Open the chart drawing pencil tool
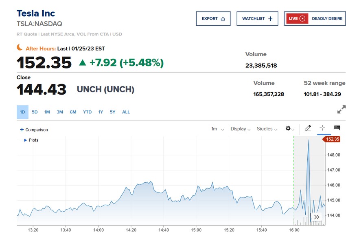 click(x=308, y=128)
